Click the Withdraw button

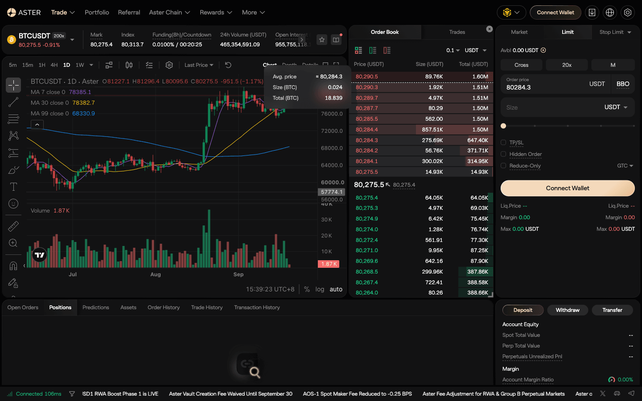[x=568, y=310]
